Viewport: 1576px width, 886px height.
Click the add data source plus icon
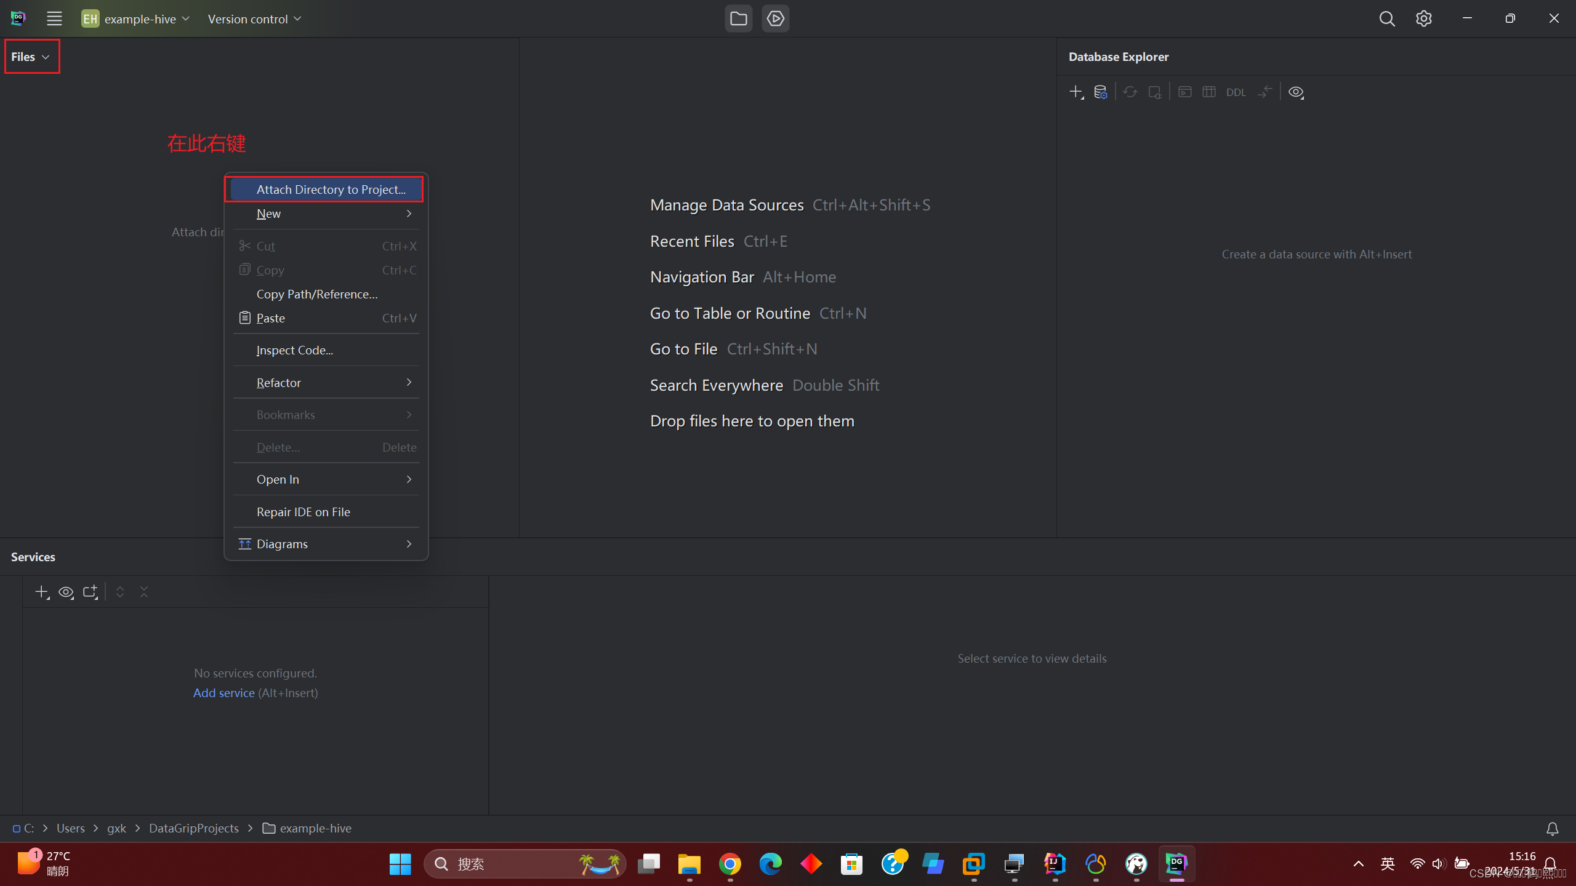[x=1075, y=92]
